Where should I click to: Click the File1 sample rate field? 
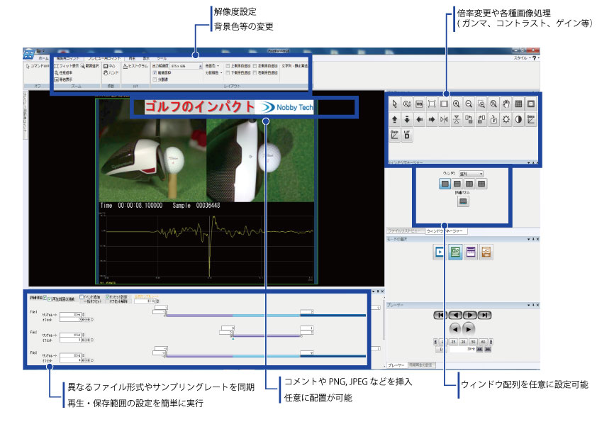[x=70, y=315]
